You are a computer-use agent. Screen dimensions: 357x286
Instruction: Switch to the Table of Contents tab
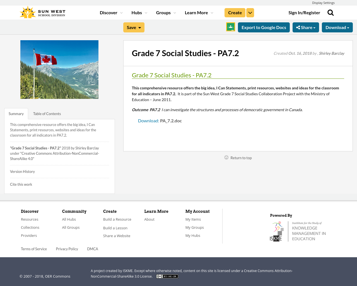pyautogui.click(x=47, y=113)
